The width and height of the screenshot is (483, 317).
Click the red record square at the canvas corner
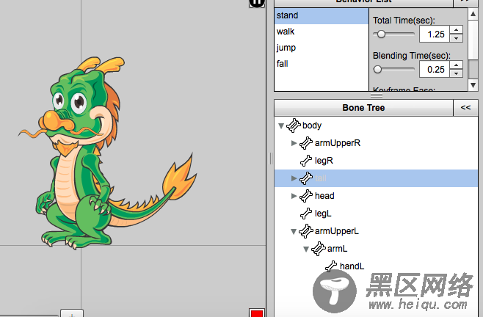coord(257,313)
